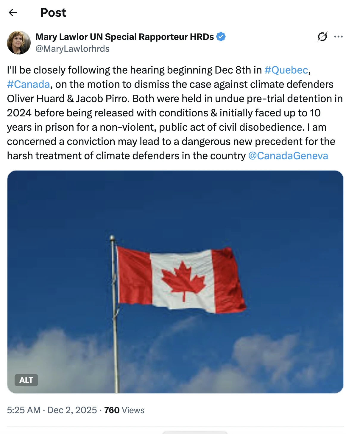Click the blue verified checkmark badge
The width and height of the screenshot is (346, 434).
221,37
